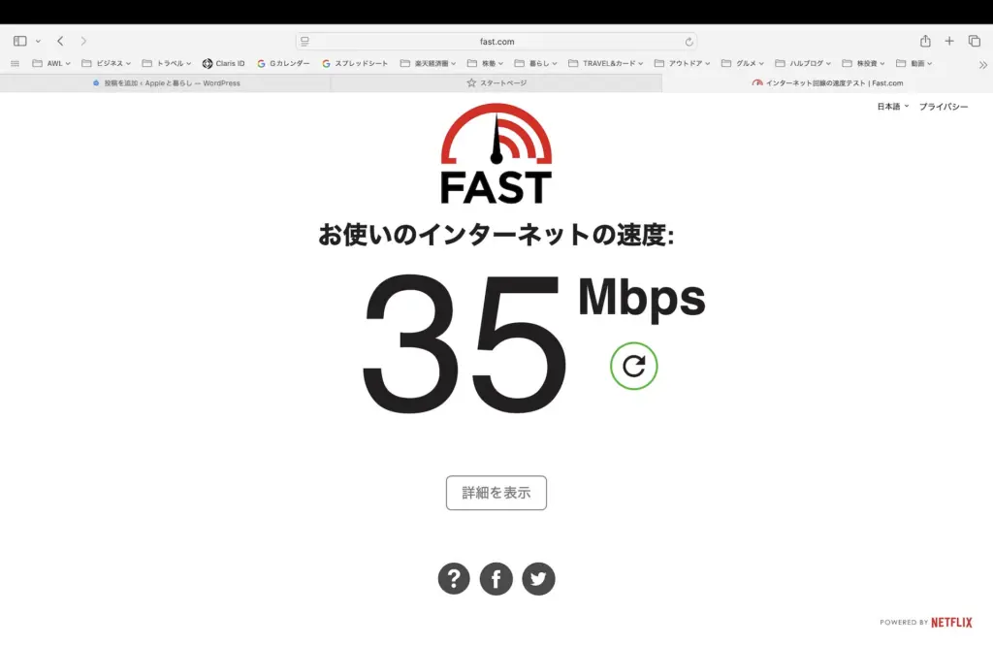
Task: Open the page reader icon in address bar
Action: [x=304, y=41]
